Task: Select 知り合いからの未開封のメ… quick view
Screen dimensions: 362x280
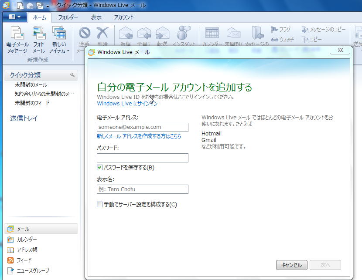Action: (x=44, y=94)
